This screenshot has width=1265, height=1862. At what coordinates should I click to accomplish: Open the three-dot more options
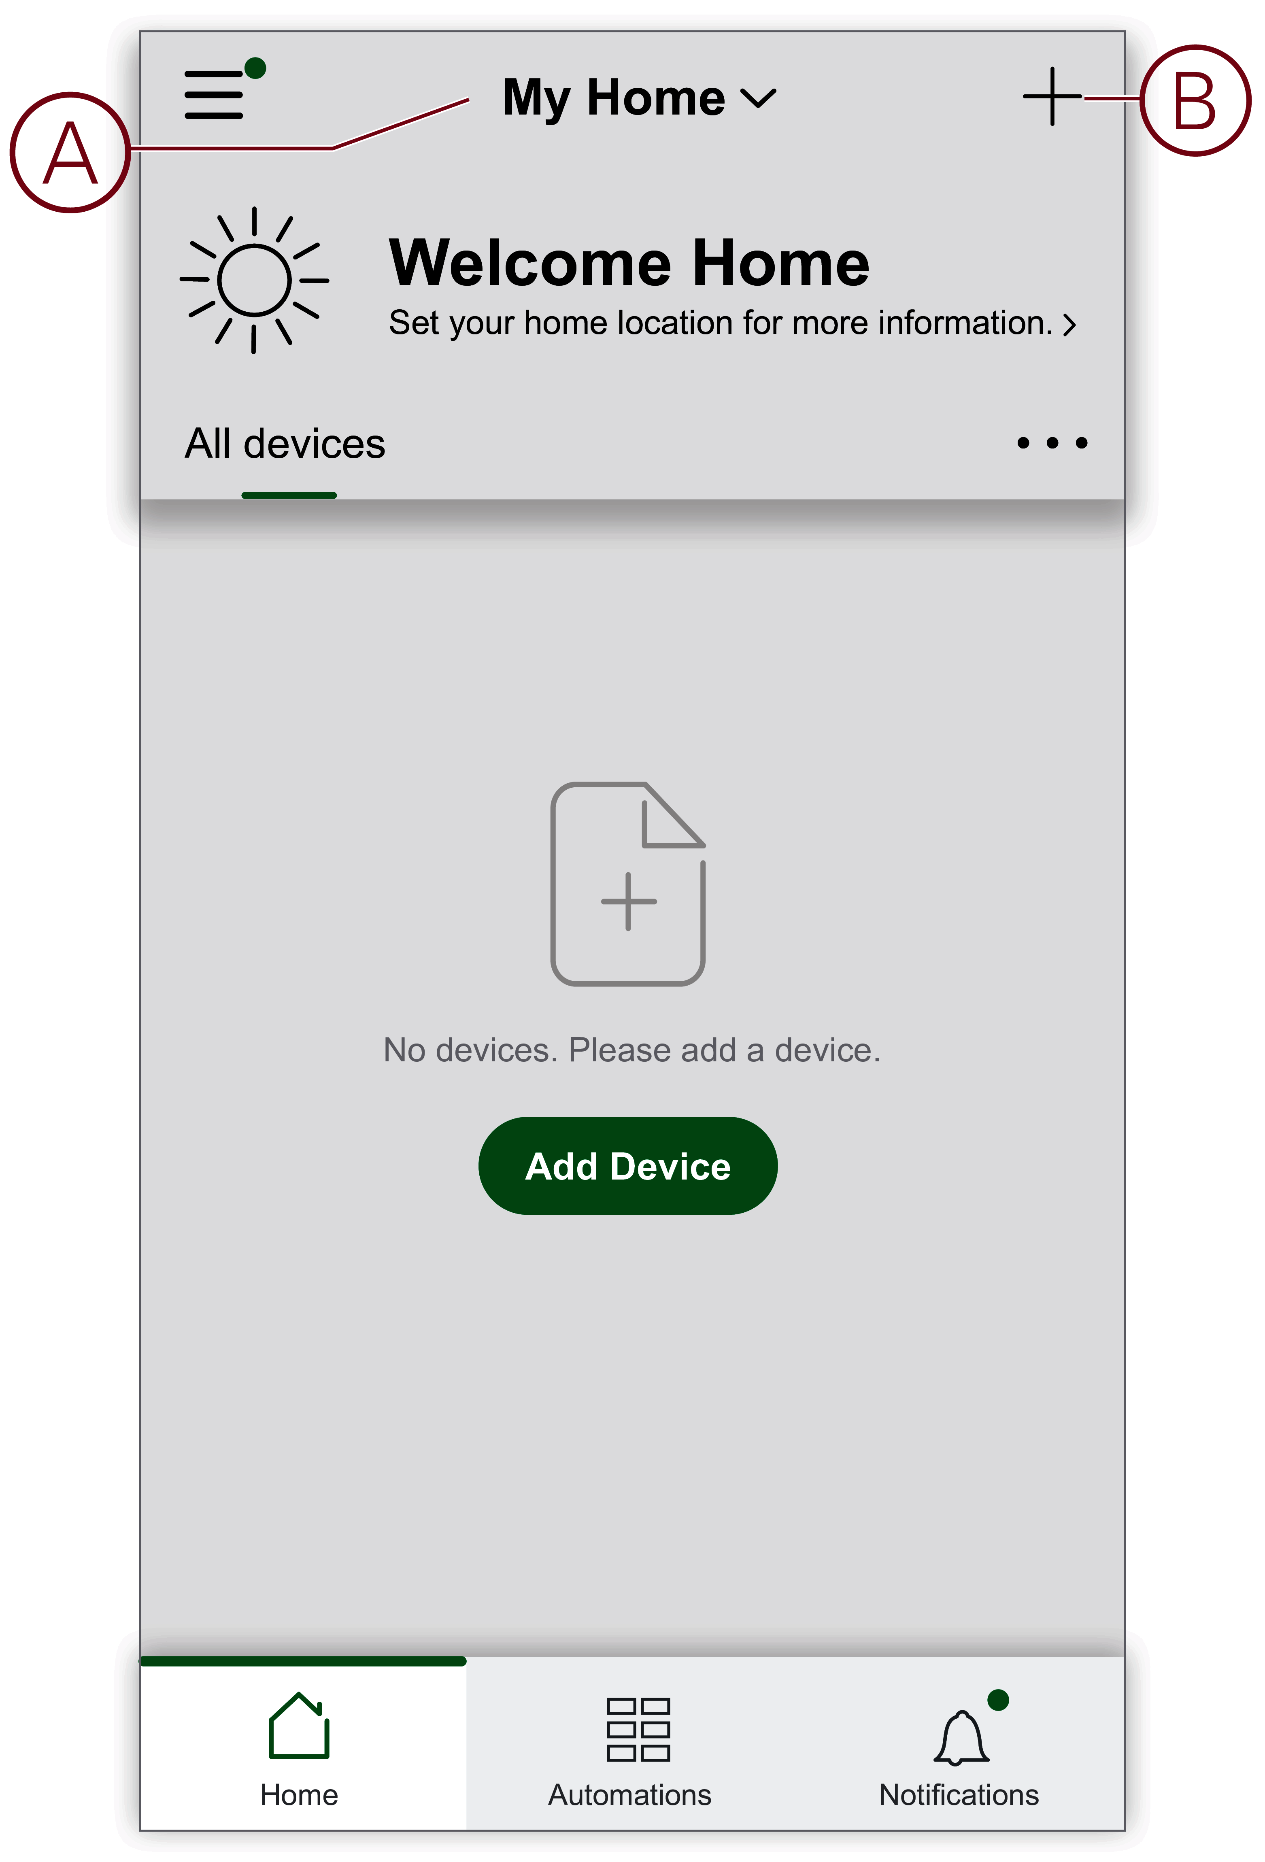[x=1052, y=442]
